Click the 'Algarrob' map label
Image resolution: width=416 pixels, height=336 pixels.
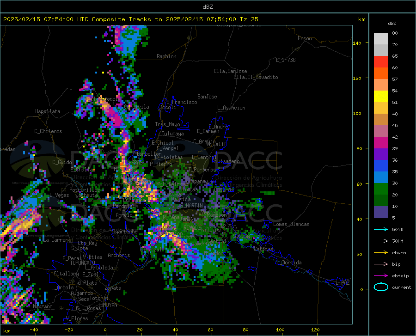point(82,293)
